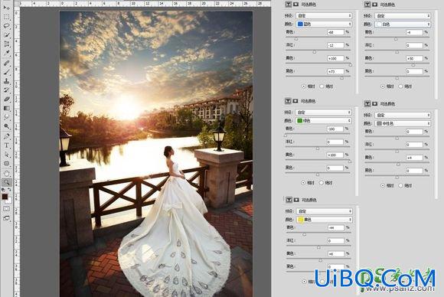The height and width of the screenshot is (297, 444).
Task: Open the Preset dropdown in Blue panel
Action: coord(324,15)
